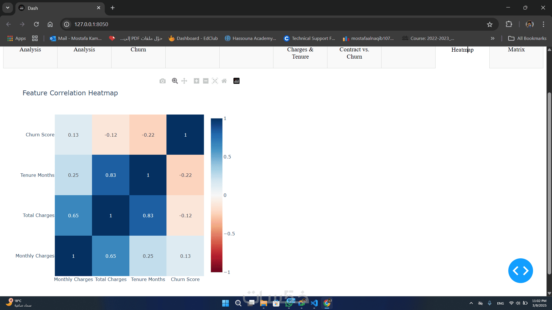Open the Plotly logo link icon

pos(236,81)
